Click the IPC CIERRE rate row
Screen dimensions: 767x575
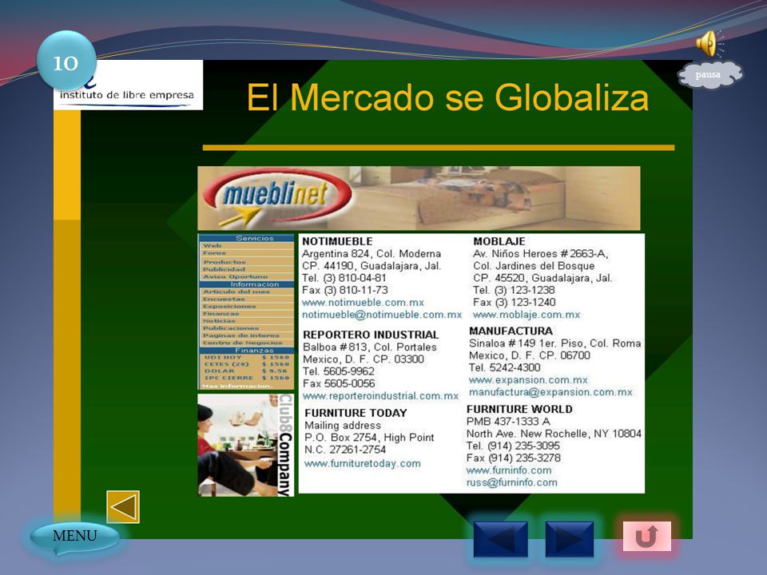[x=246, y=378]
